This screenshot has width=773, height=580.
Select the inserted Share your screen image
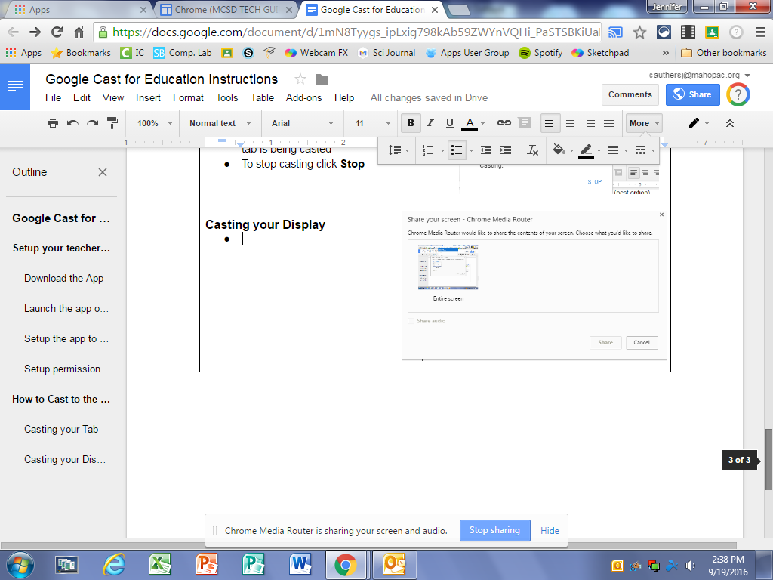[x=534, y=285]
